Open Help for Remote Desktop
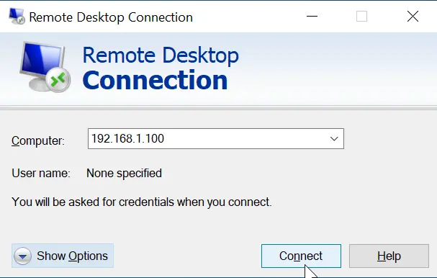This screenshot has width=437, height=278. 389,256
